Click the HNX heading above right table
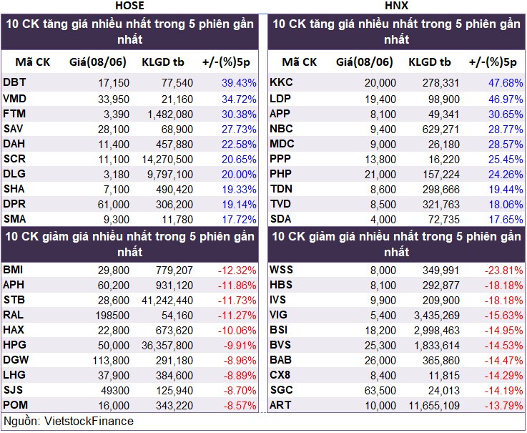This screenshot has width=527, height=433. 396,6
